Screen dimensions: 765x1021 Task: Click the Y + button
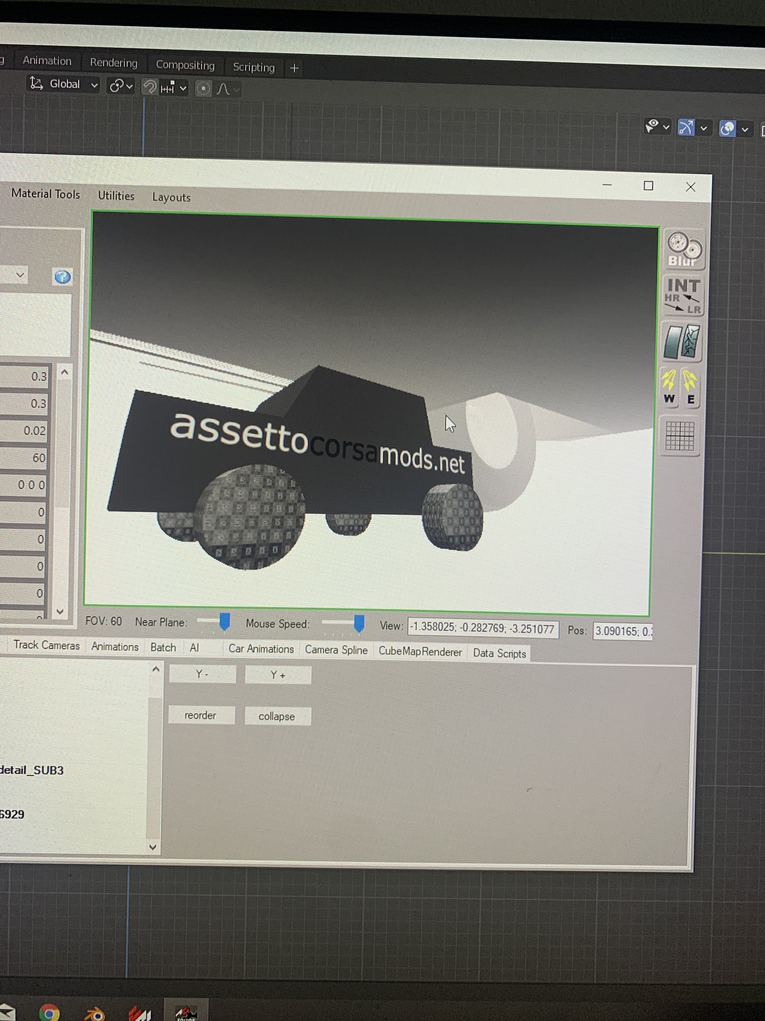pos(278,675)
